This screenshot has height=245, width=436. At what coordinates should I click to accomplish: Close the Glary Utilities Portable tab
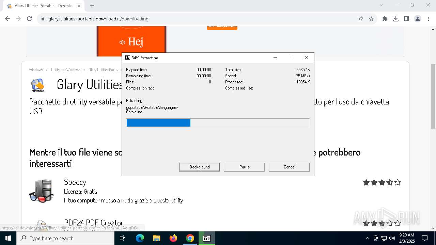tap(79, 6)
